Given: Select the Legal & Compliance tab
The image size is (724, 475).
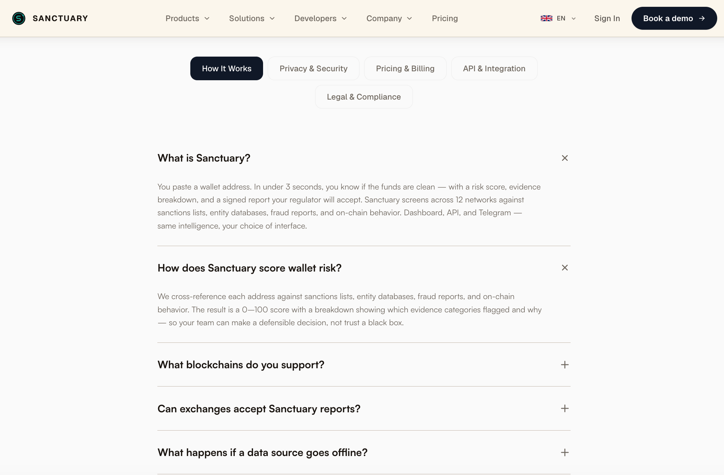Looking at the screenshot, I should [364, 97].
